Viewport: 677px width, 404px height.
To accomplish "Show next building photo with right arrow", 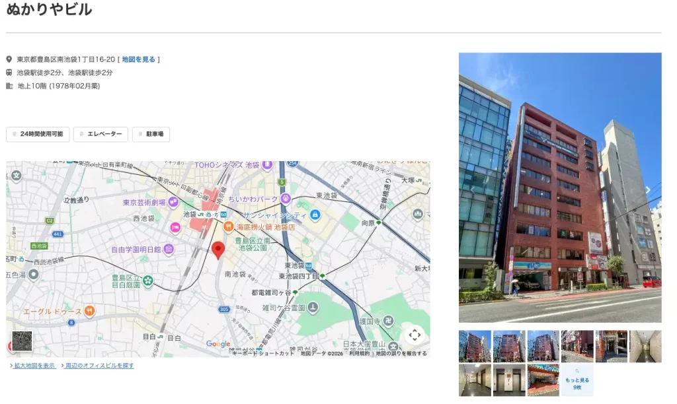I will click(x=648, y=189).
